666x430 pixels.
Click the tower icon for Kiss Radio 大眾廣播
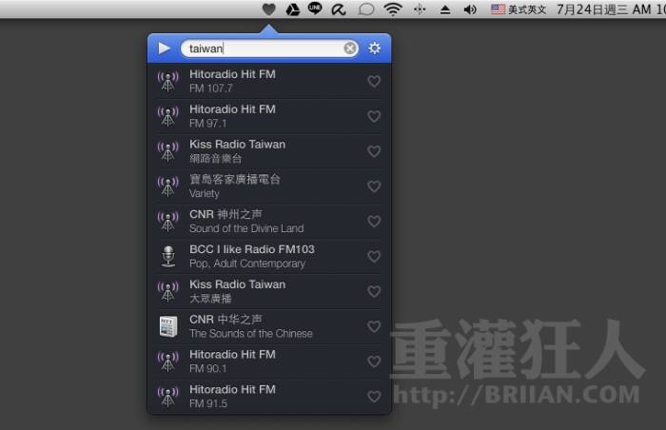168,292
